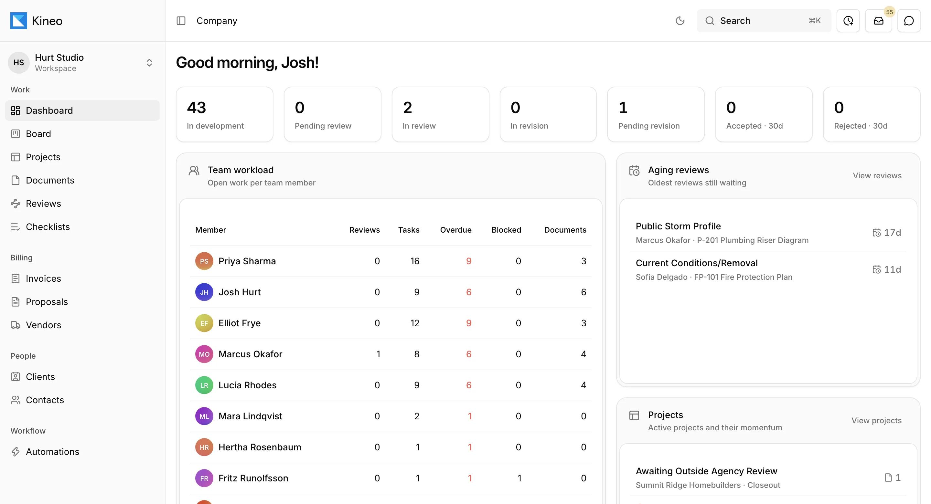
Task: Switch to dark mode with moon icon
Action: tap(680, 21)
